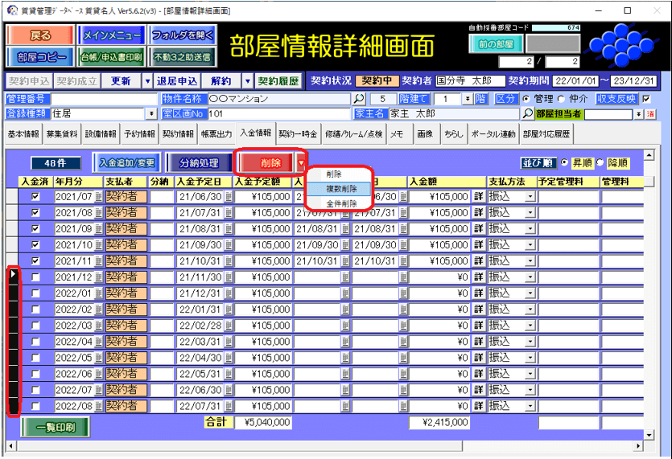Image resolution: width=672 pixels, height=459 pixels.
Task: Click the 入金追加/変更 button
Action: 127,162
